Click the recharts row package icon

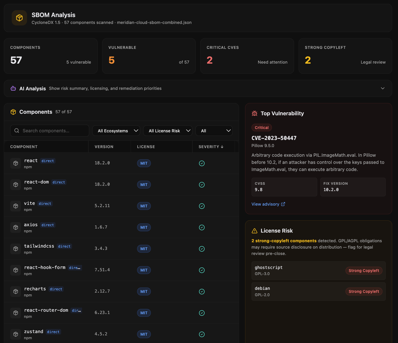pyautogui.click(x=16, y=292)
